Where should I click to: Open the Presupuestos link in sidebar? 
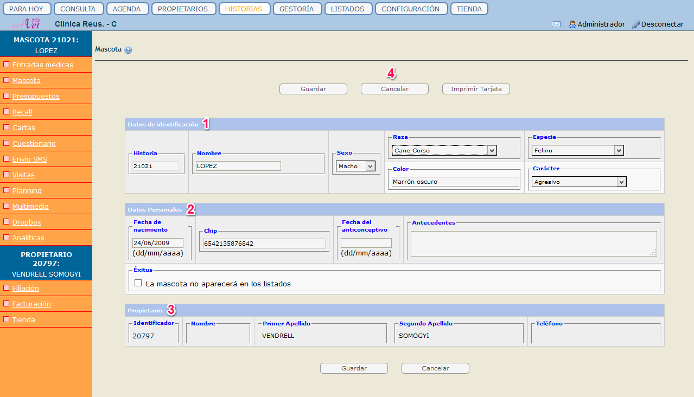tap(36, 97)
